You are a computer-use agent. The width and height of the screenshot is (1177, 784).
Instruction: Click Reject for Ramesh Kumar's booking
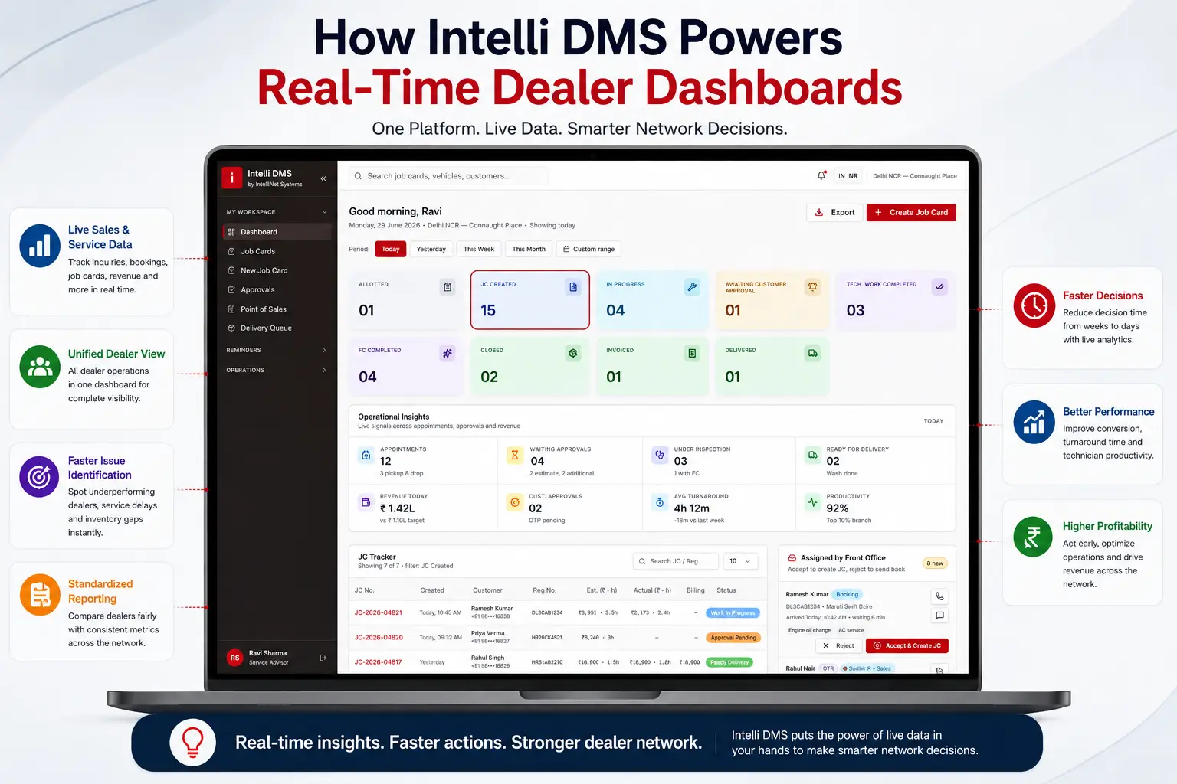(838, 645)
